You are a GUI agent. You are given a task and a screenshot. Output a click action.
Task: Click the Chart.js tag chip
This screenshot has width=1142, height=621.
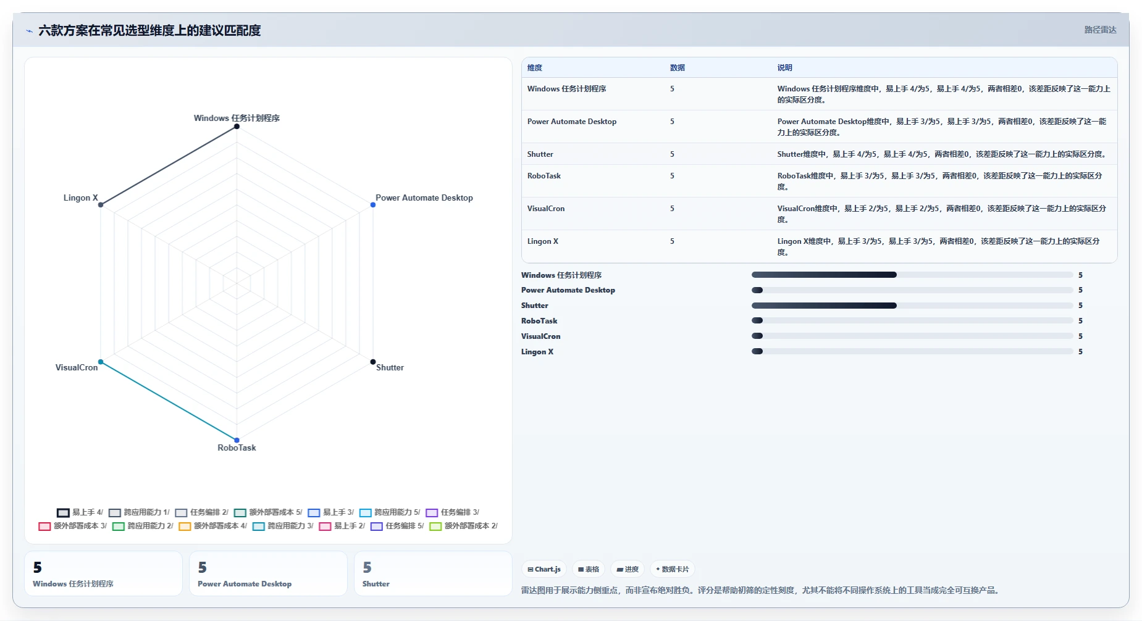(x=544, y=569)
